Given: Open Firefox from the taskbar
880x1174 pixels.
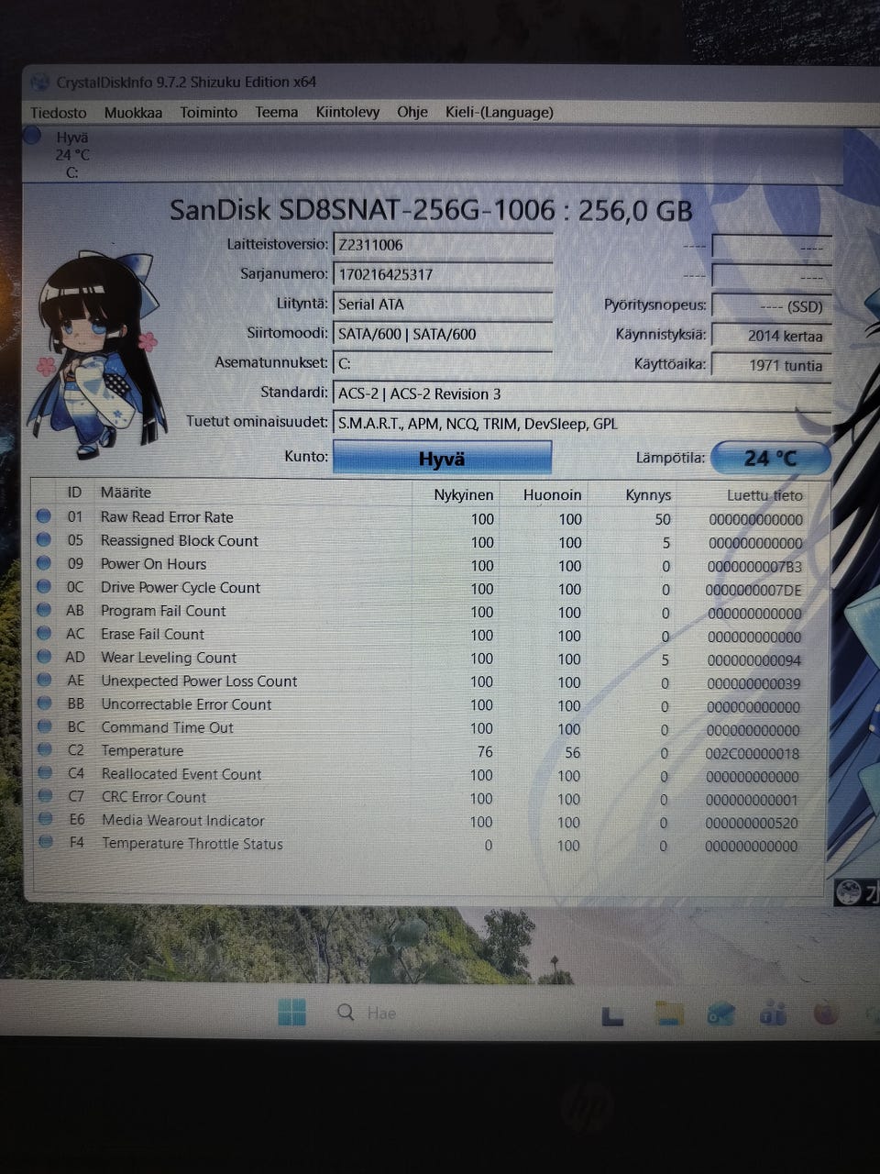Looking at the screenshot, I should point(825,1013).
